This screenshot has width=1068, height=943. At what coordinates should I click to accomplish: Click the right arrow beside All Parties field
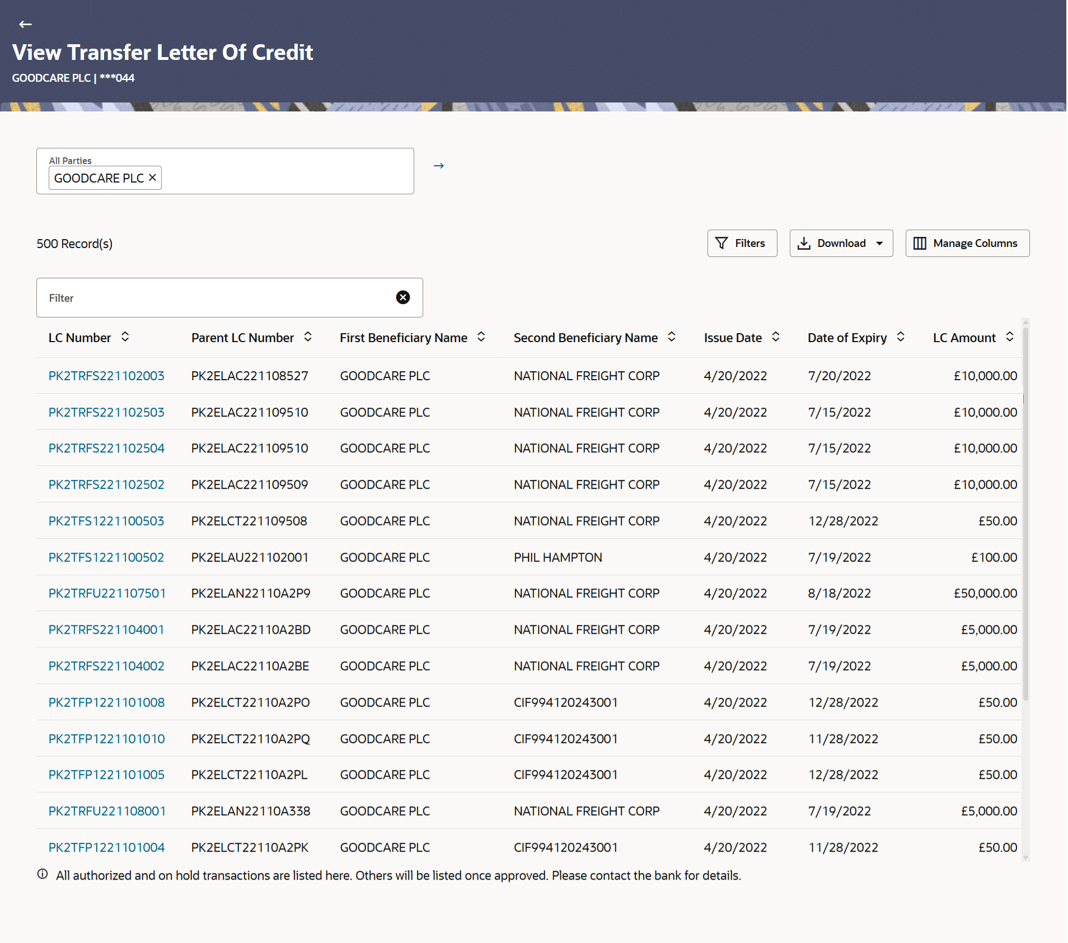coord(439,166)
